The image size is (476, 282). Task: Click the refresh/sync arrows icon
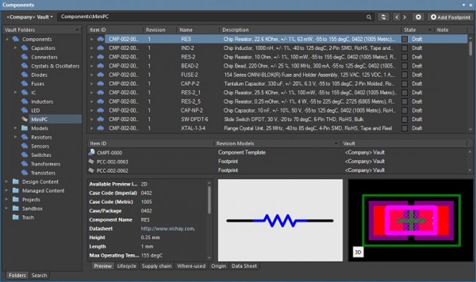pyautogui.click(x=383, y=17)
